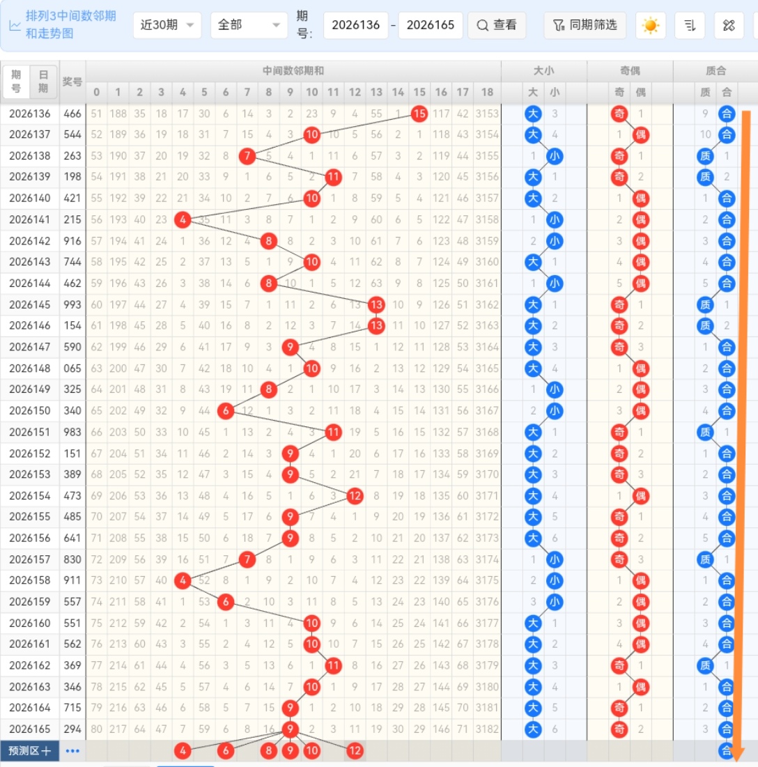Click the 大小 group header
Image resolution: width=758 pixels, height=767 pixels.
(x=543, y=71)
